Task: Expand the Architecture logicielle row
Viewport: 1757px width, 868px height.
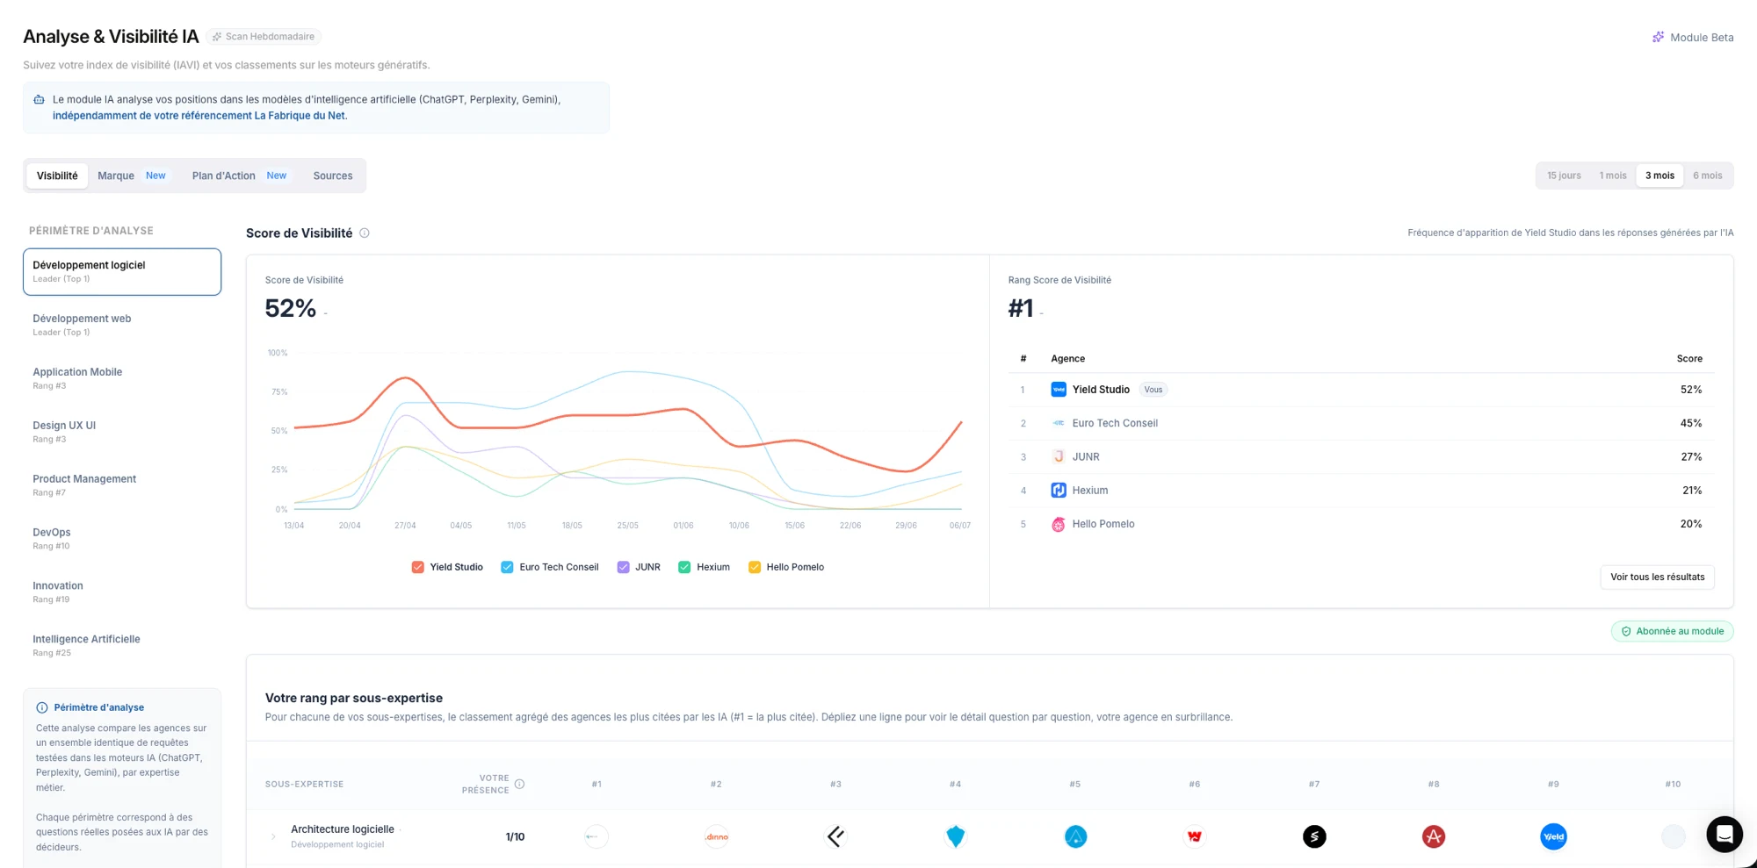Action: click(x=273, y=836)
